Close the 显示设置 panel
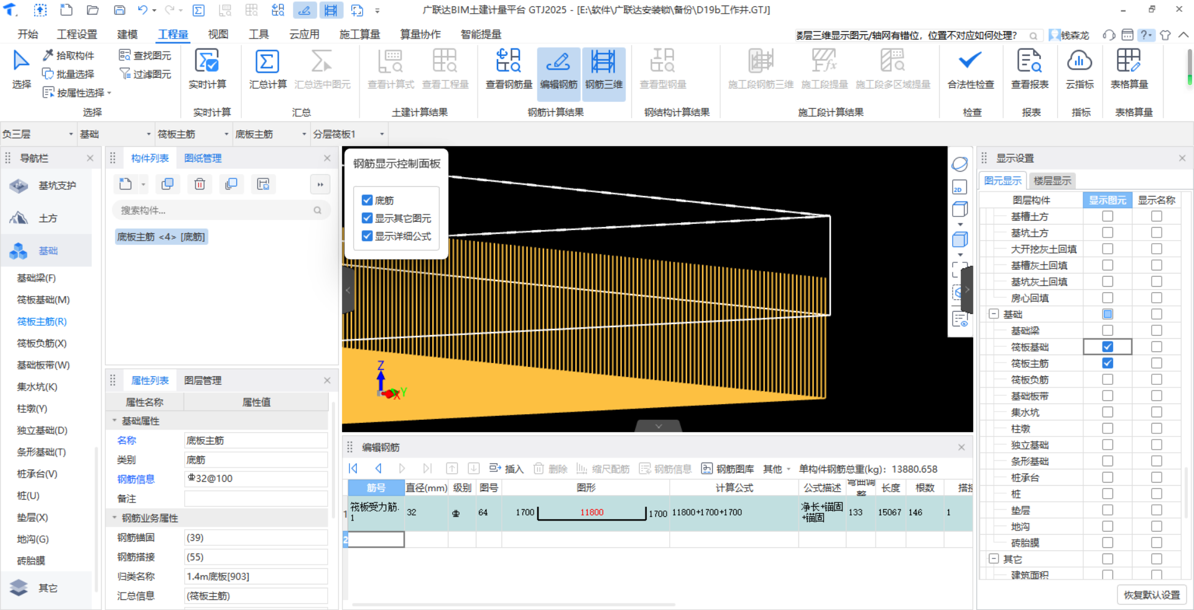 pos(1182,159)
